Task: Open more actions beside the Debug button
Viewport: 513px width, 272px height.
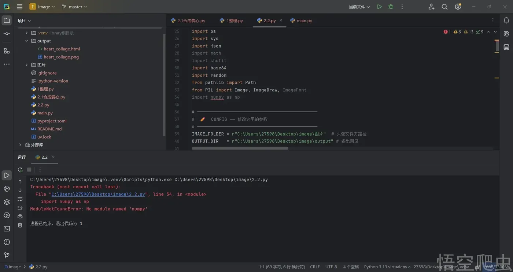Action: 402,7
